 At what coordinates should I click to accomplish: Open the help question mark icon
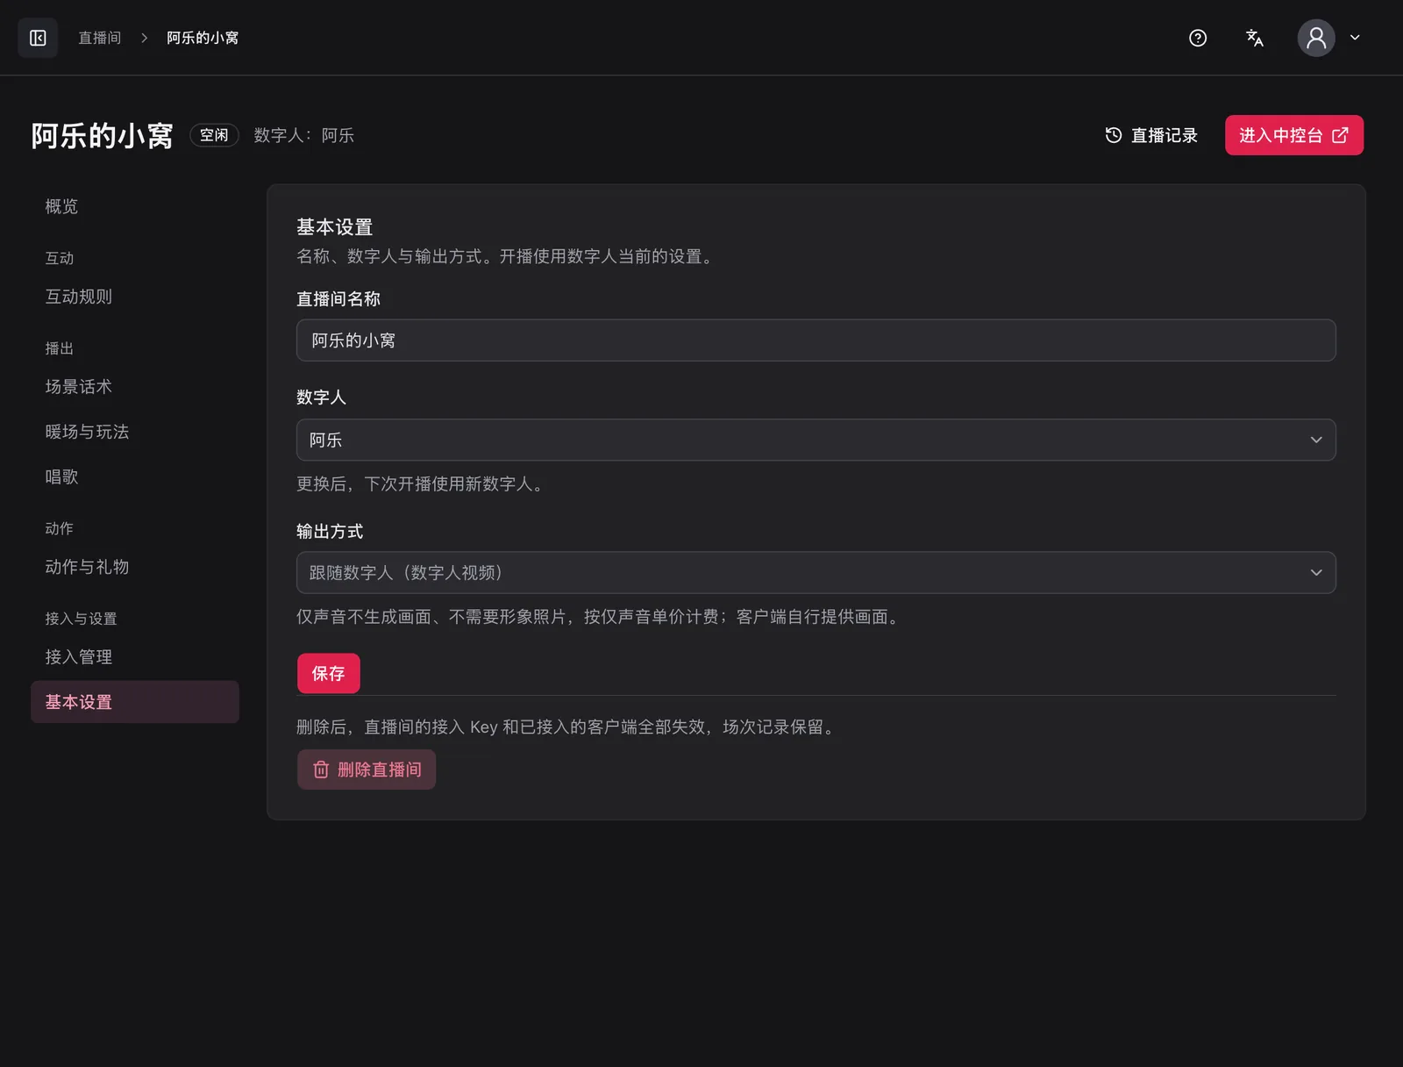point(1198,38)
